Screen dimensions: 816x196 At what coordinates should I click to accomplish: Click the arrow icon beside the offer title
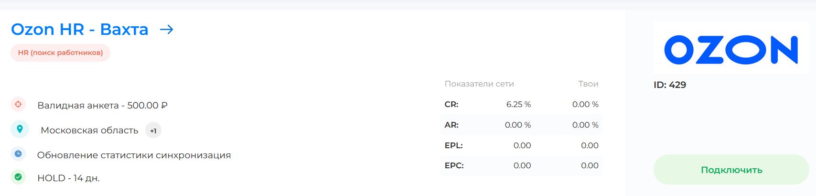pos(166,30)
